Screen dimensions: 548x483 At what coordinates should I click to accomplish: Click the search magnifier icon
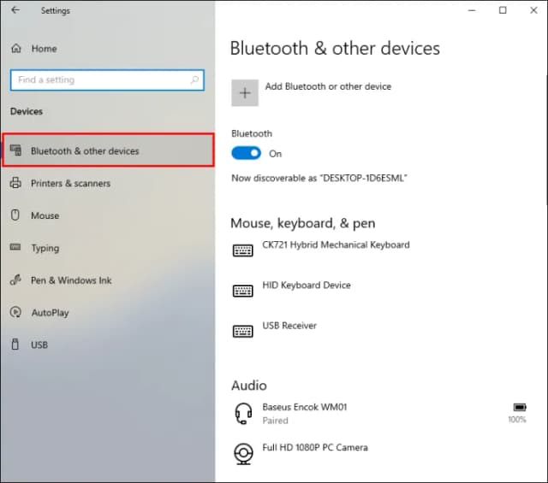[195, 80]
